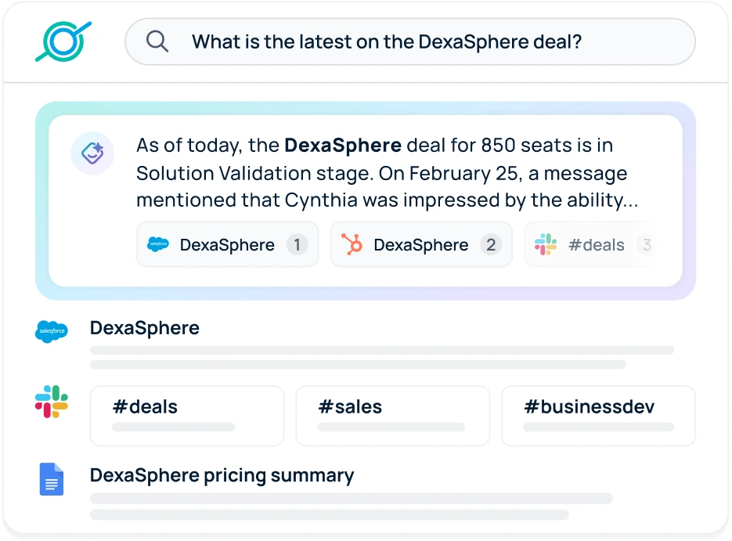Click the AI assistant icon beside the answer

point(92,153)
